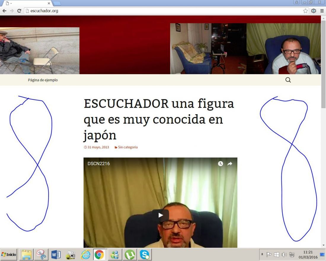The height and width of the screenshot is (261, 326).
Task: Click header photo of man in blue armchair
Action: click(x=284, y=49)
